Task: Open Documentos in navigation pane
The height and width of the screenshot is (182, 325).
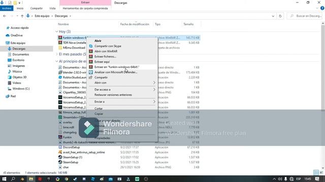Action: coord(20,55)
